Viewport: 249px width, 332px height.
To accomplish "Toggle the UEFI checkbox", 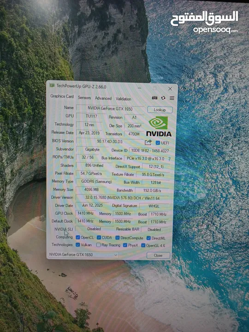I will point(158,143).
